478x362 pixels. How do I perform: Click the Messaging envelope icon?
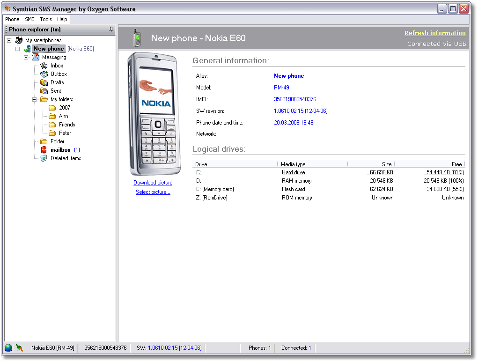tap(36, 57)
